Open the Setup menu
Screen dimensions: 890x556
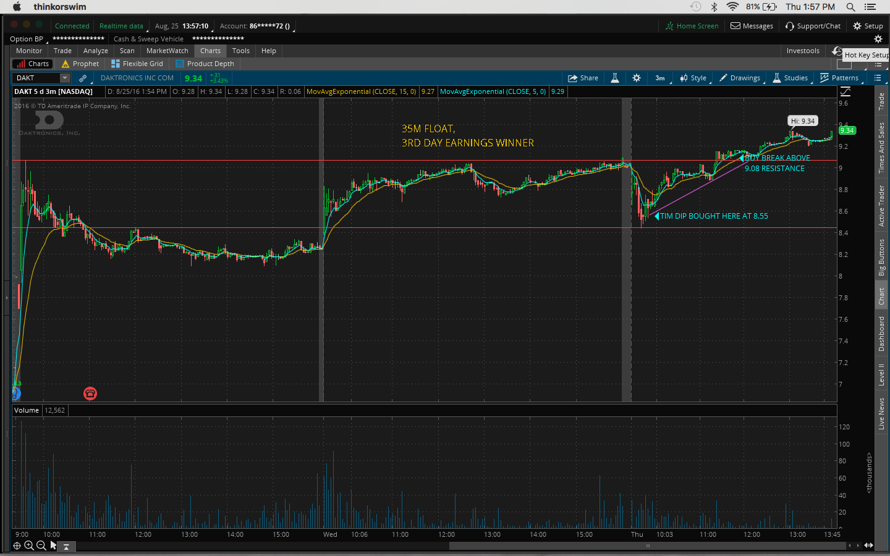tap(868, 26)
